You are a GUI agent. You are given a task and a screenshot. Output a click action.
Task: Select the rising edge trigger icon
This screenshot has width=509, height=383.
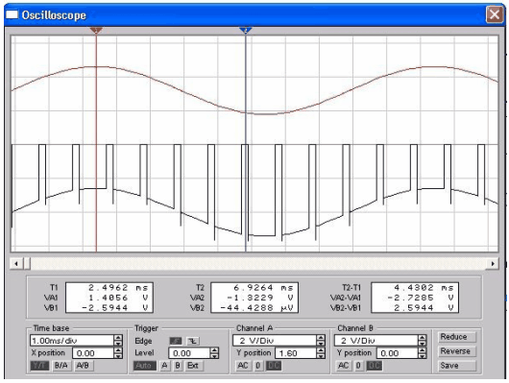(x=176, y=341)
